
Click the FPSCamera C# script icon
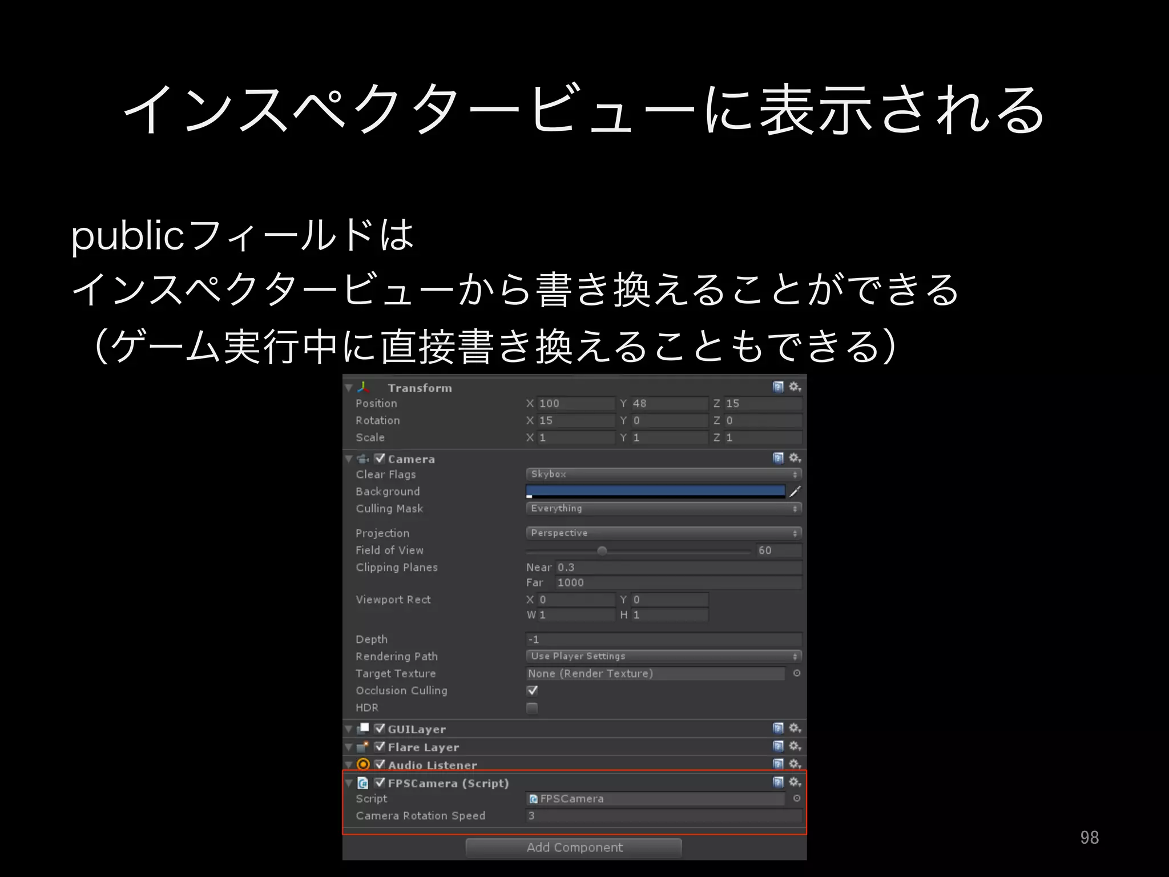(x=363, y=783)
